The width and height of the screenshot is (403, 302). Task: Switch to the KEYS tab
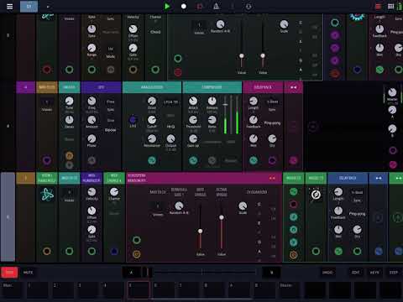(374, 273)
